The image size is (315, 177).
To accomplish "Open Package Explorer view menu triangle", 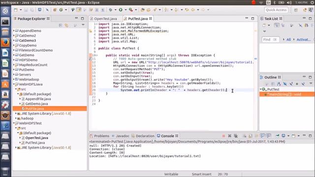I will tap(83, 25).
